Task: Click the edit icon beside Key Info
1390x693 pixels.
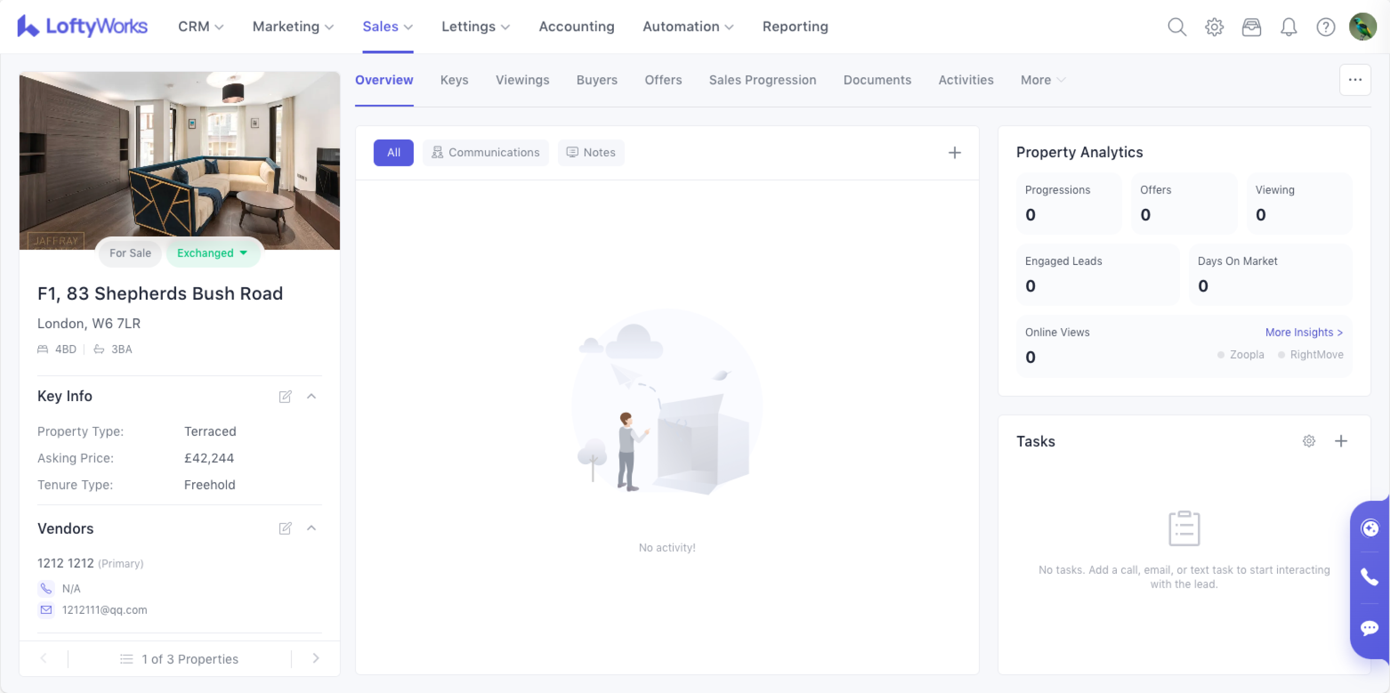Action: 285,397
